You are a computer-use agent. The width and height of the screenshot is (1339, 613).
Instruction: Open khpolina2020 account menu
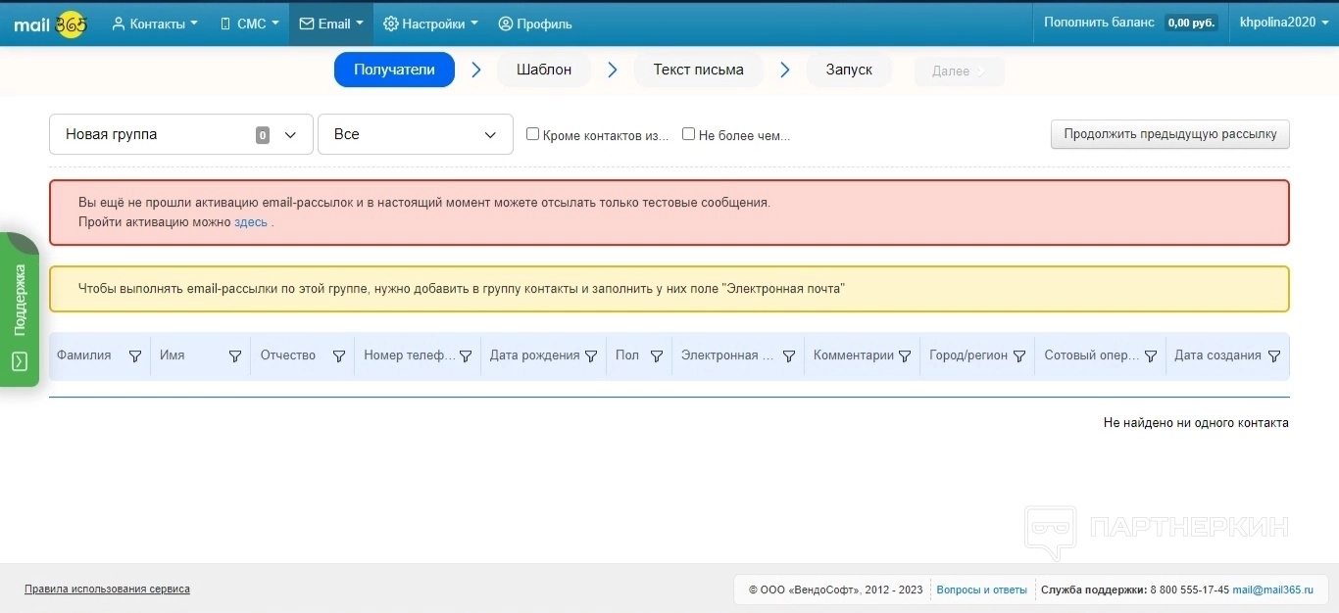[1283, 23]
